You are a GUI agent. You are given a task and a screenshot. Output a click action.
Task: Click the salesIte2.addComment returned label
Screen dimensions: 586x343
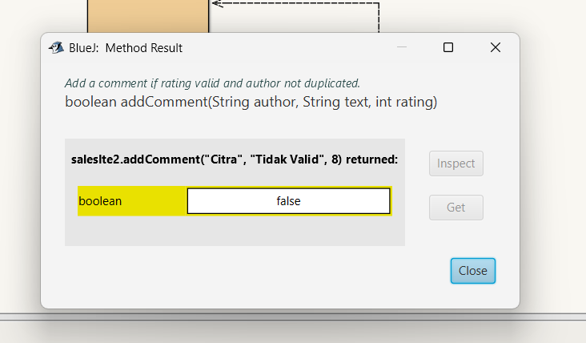point(235,159)
